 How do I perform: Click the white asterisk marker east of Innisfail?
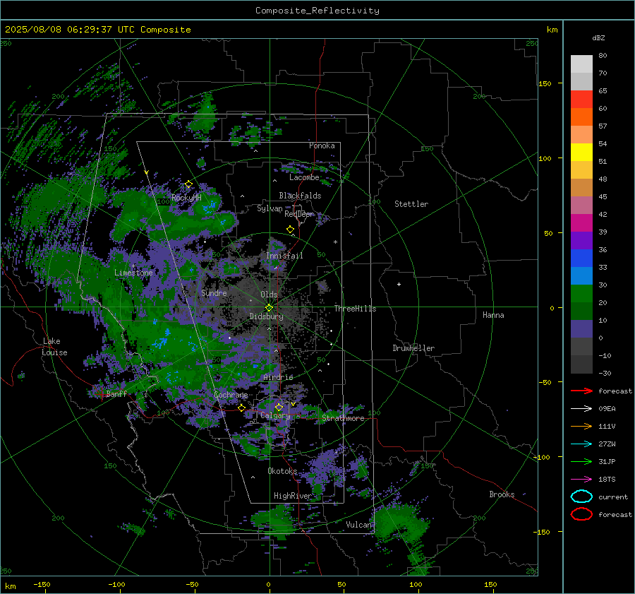[x=335, y=242]
